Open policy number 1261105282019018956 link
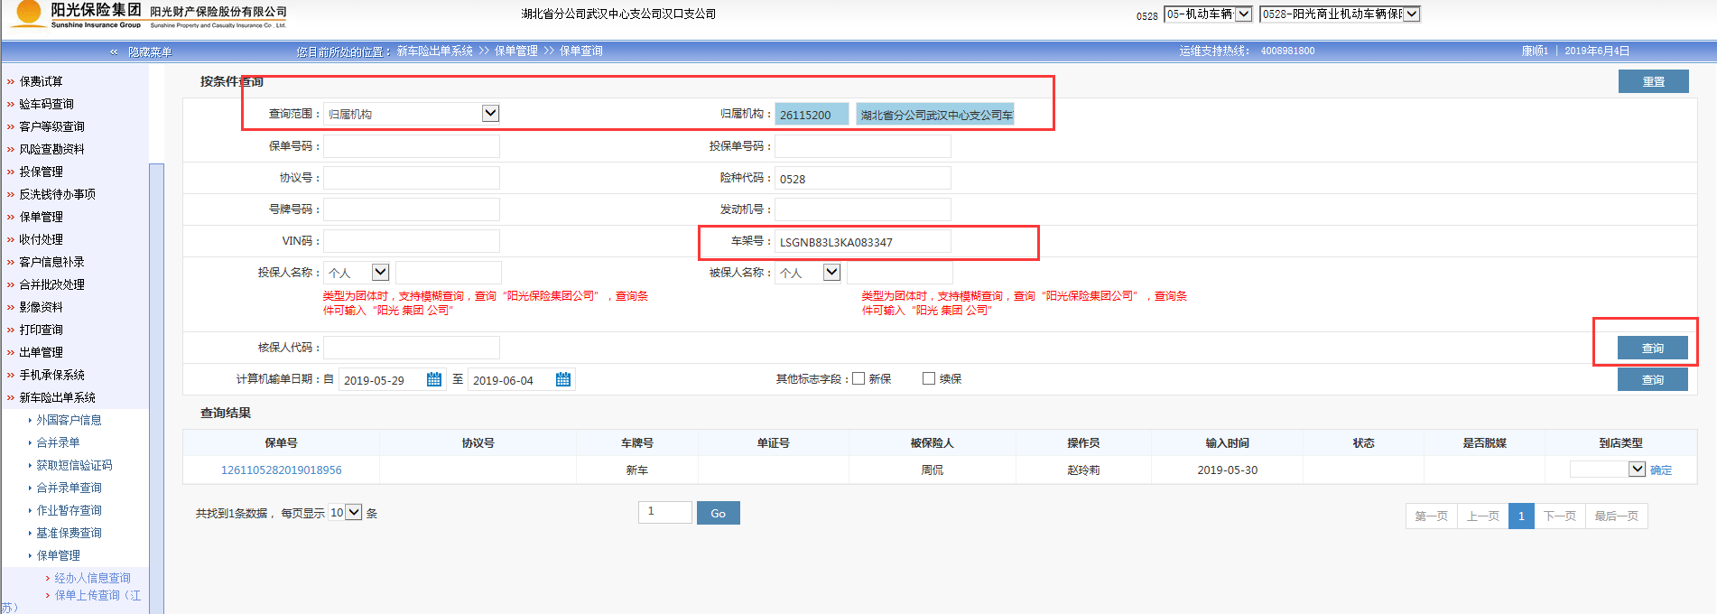The width and height of the screenshot is (1717, 614). point(282,470)
